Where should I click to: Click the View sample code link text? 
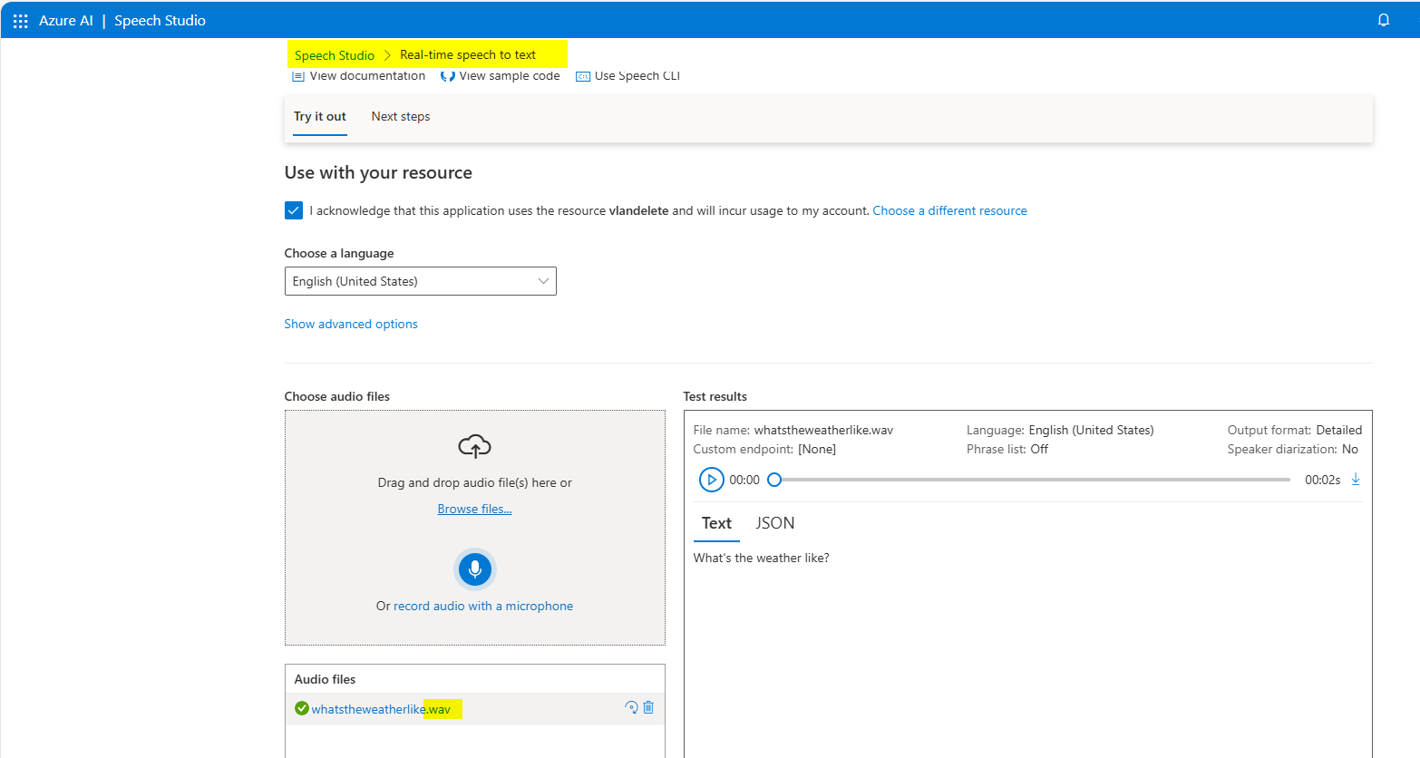(x=510, y=76)
